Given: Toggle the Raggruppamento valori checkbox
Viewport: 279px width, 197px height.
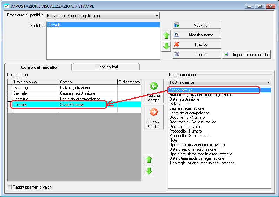Looking at the screenshot, I should (9, 187).
